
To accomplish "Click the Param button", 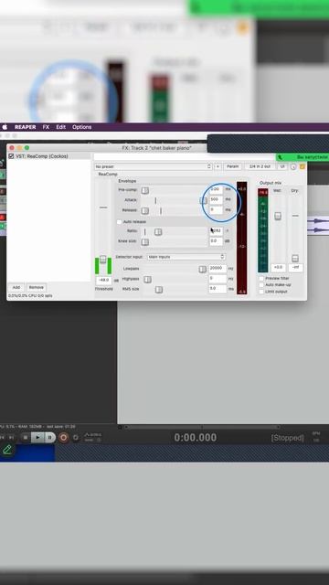I will pos(232,166).
